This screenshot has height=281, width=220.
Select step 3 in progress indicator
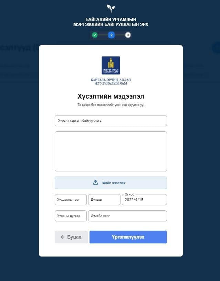pyautogui.click(x=128, y=35)
